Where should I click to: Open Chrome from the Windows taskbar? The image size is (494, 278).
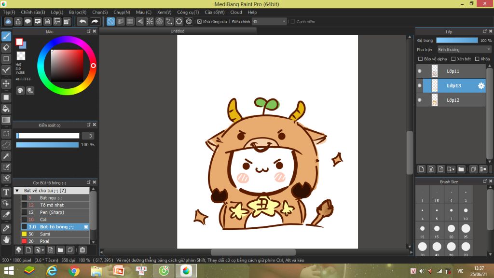click(74, 271)
